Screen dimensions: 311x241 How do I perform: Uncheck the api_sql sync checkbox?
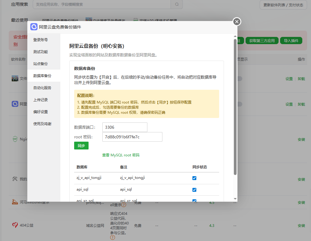[x=194, y=190]
